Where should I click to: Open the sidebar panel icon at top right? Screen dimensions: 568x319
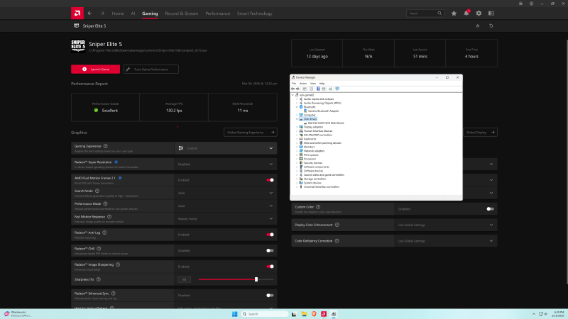[491, 13]
